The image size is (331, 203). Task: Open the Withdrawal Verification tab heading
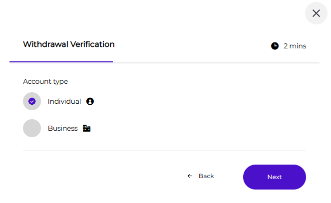click(x=69, y=44)
